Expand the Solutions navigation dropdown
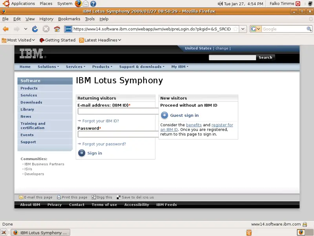The width and height of the screenshot is (314, 236). (48, 66)
